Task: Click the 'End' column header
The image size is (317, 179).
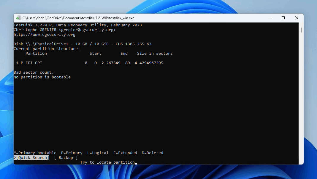Action: tap(124, 54)
